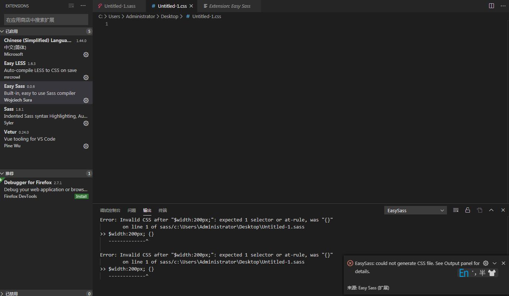Open manage gear for Vetur
This screenshot has height=296, width=509.
86,146
